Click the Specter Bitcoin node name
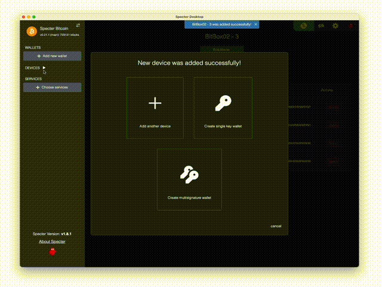 (x=54, y=28)
